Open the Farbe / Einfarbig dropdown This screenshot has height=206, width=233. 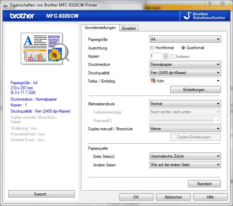pyautogui.click(x=185, y=81)
